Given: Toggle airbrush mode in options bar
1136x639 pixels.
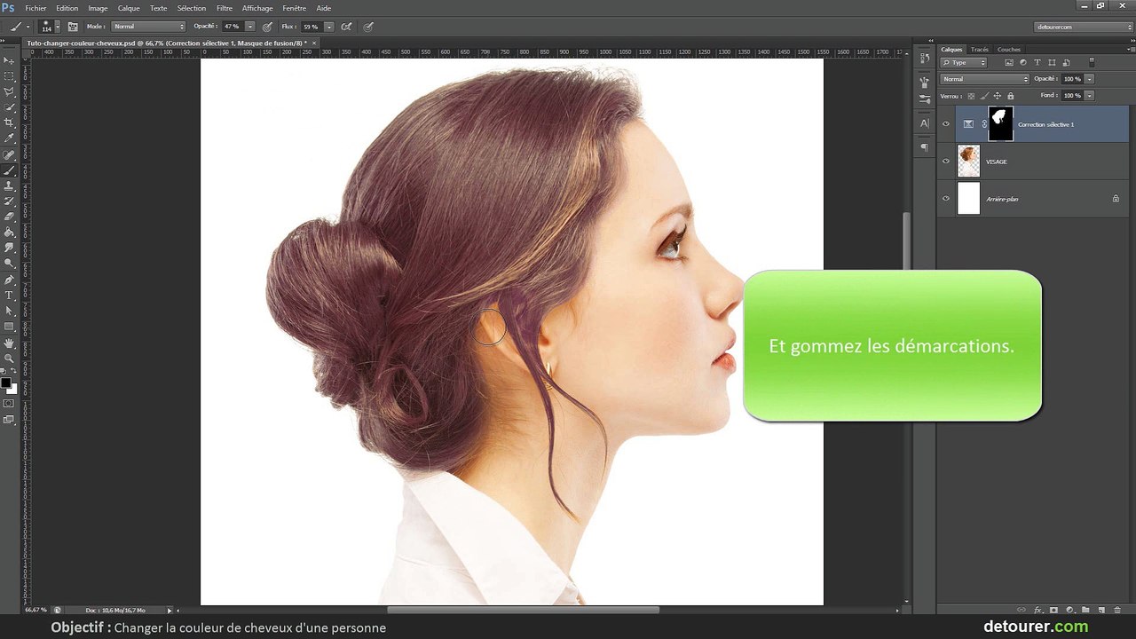Looking at the screenshot, I should pos(346,27).
